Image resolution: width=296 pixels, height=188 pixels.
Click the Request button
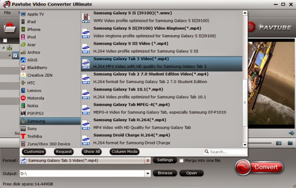click(x=64, y=152)
